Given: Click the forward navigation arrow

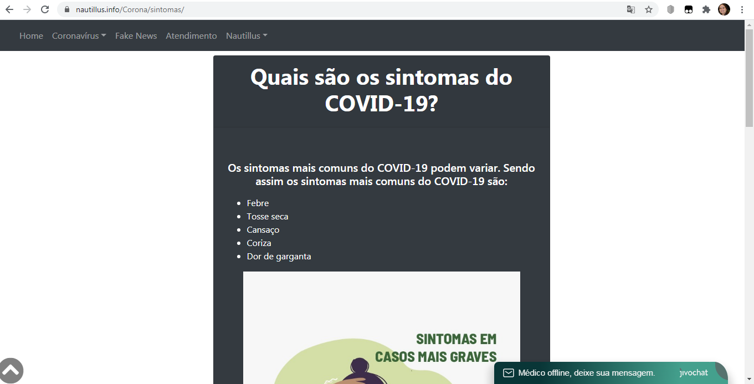Looking at the screenshot, I should (x=27, y=9).
